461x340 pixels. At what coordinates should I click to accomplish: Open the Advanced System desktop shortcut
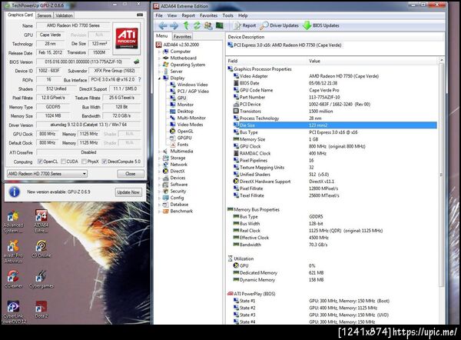tap(13, 222)
